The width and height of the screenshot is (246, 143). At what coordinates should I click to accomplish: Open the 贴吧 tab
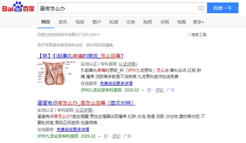point(148,22)
